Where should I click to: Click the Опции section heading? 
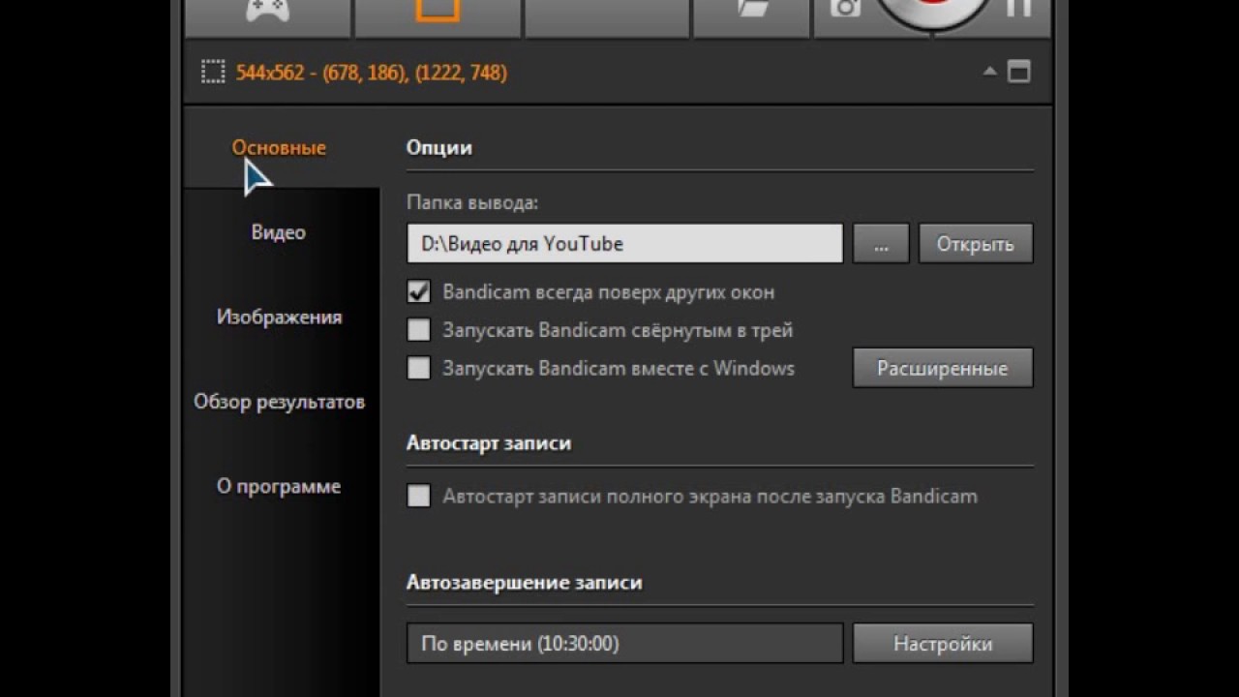pos(439,148)
